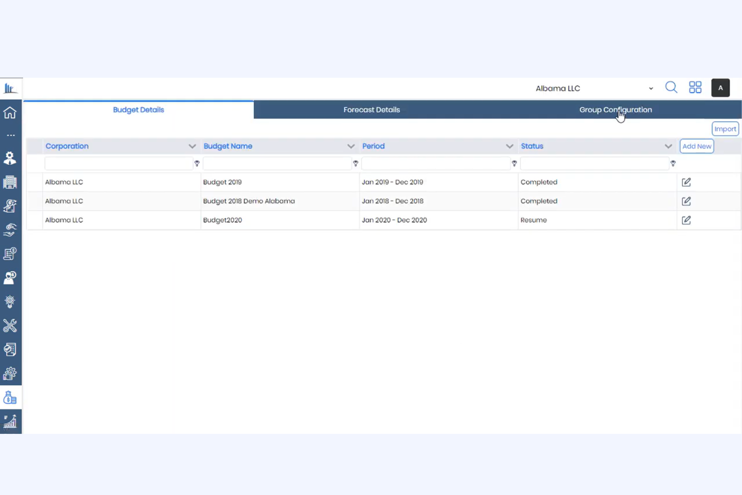This screenshot has height=495, width=742.
Task: Open the search magnifier in the header
Action: tap(671, 87)
